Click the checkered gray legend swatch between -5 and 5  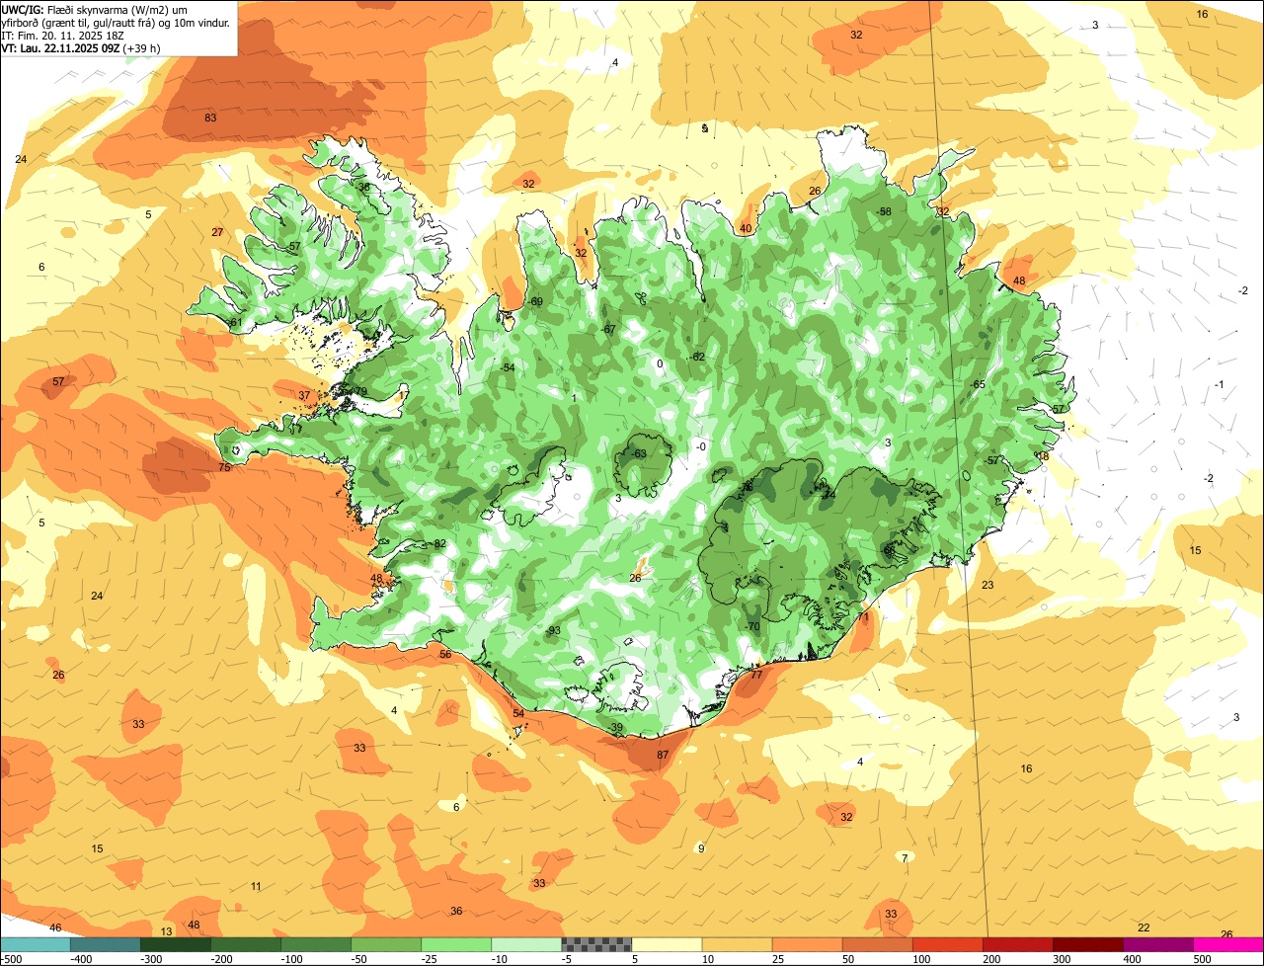(x=596, y=944)
